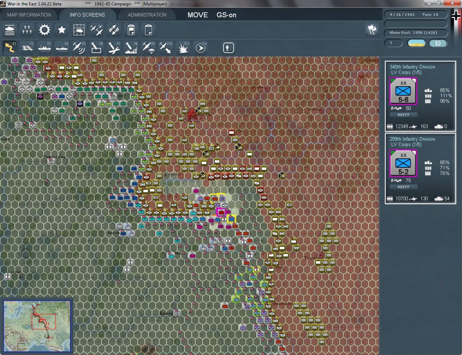Open LV Corps link under 340th Division
Screen dimensions: 462x355
pos(406,73)
